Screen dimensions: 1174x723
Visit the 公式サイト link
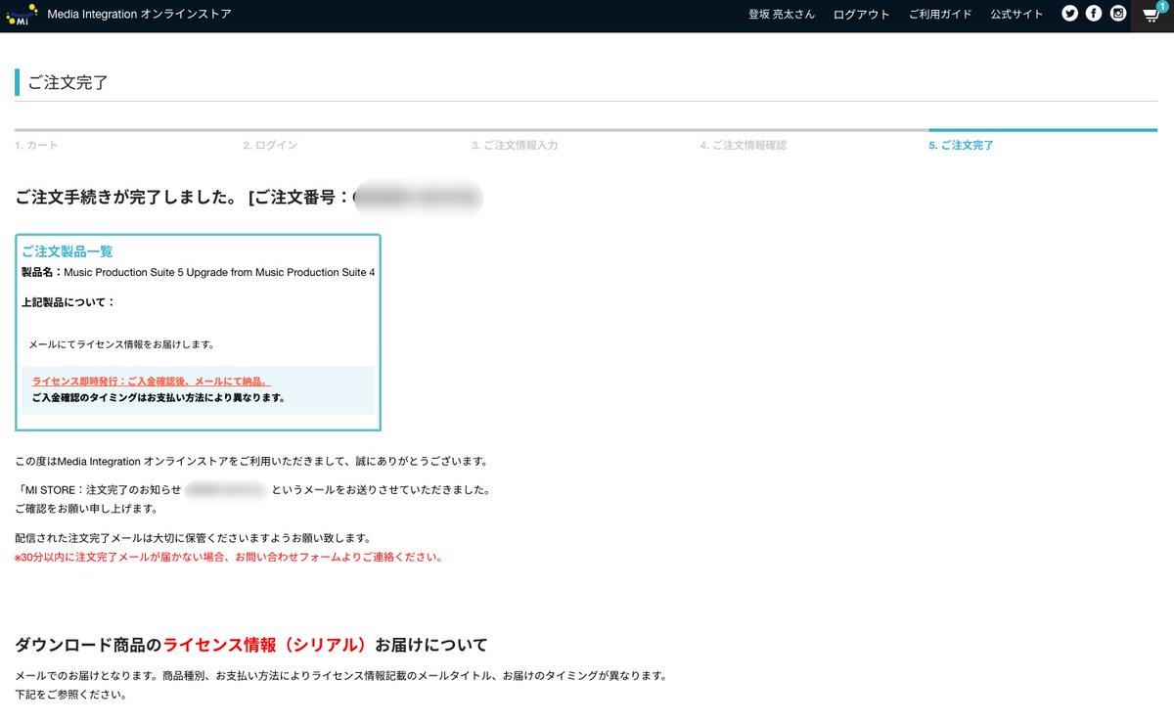[1016, 15]
